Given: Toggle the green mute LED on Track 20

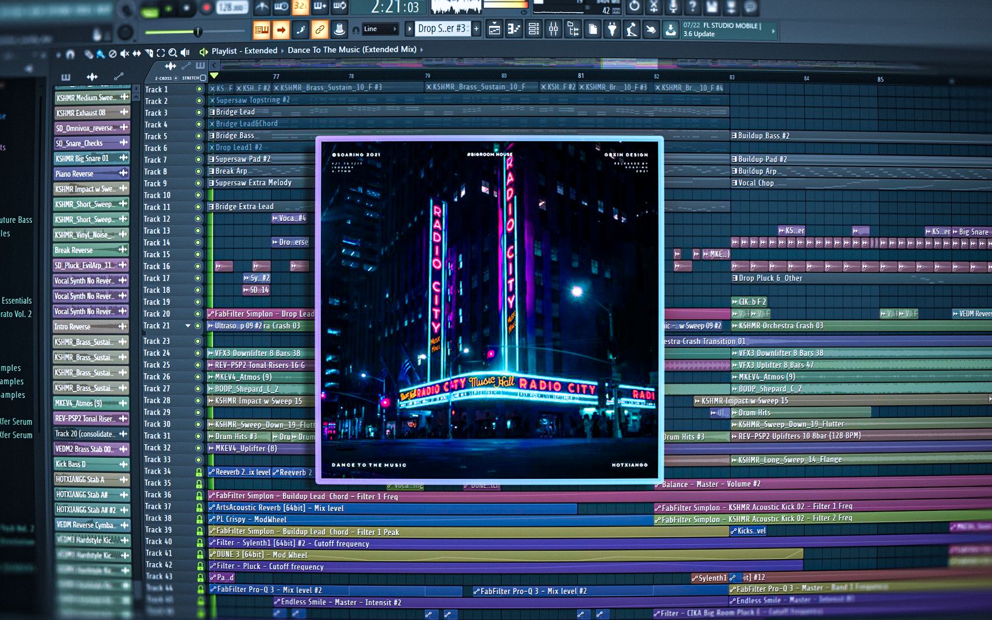Looking at the screenshot, I should pyautogui.click(x=199, y=314).
